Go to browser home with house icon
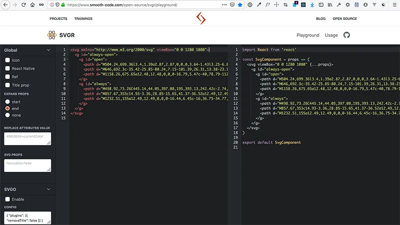Viewport: 400px width, 225px height. [x=32, y=5]
